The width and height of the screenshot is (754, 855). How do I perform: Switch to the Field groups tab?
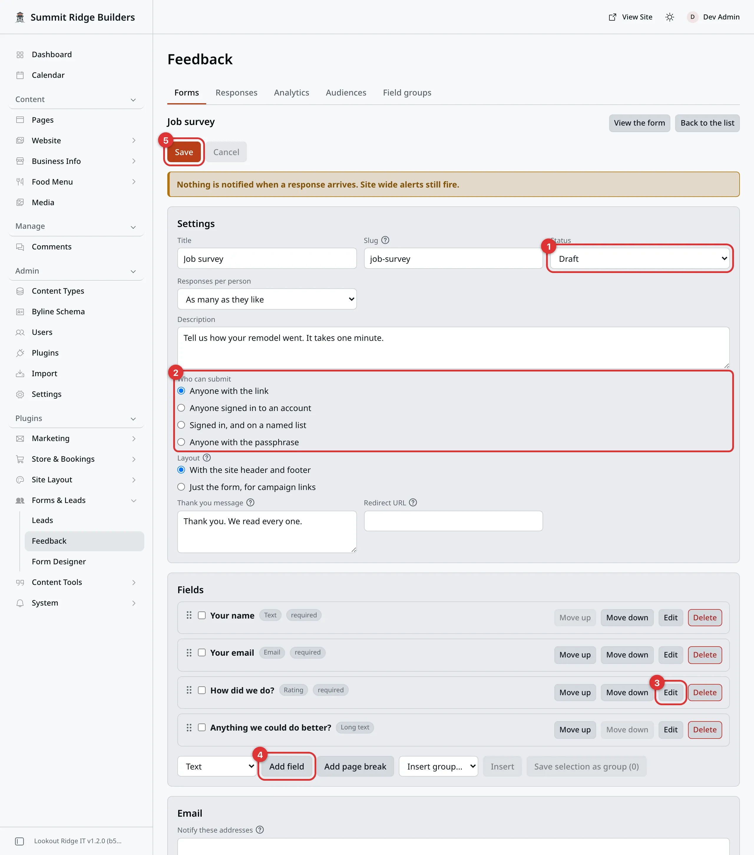[x=407, y=93]
